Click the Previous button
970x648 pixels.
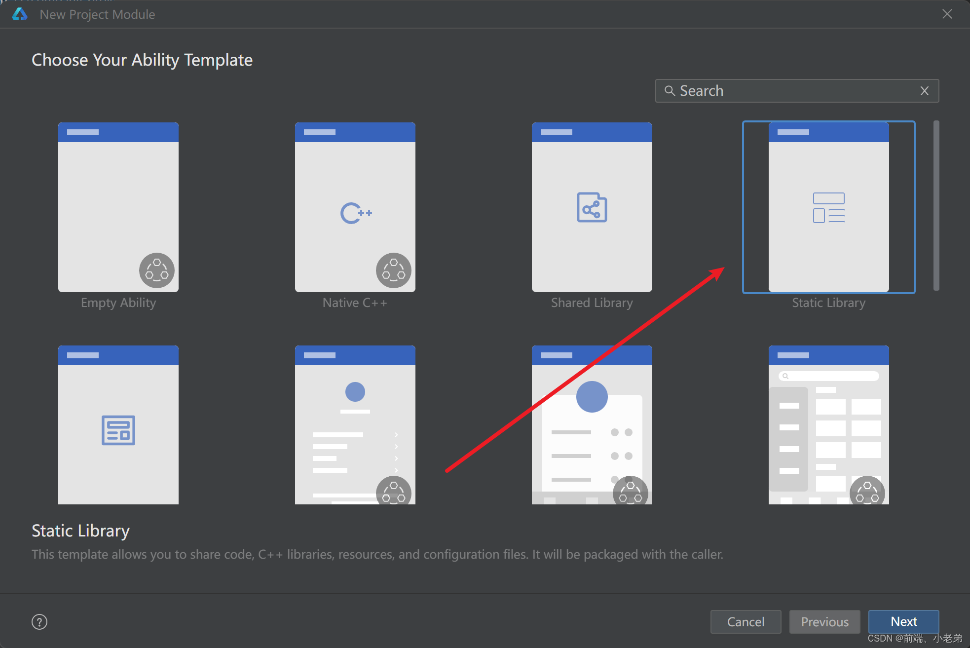[824, 622]
